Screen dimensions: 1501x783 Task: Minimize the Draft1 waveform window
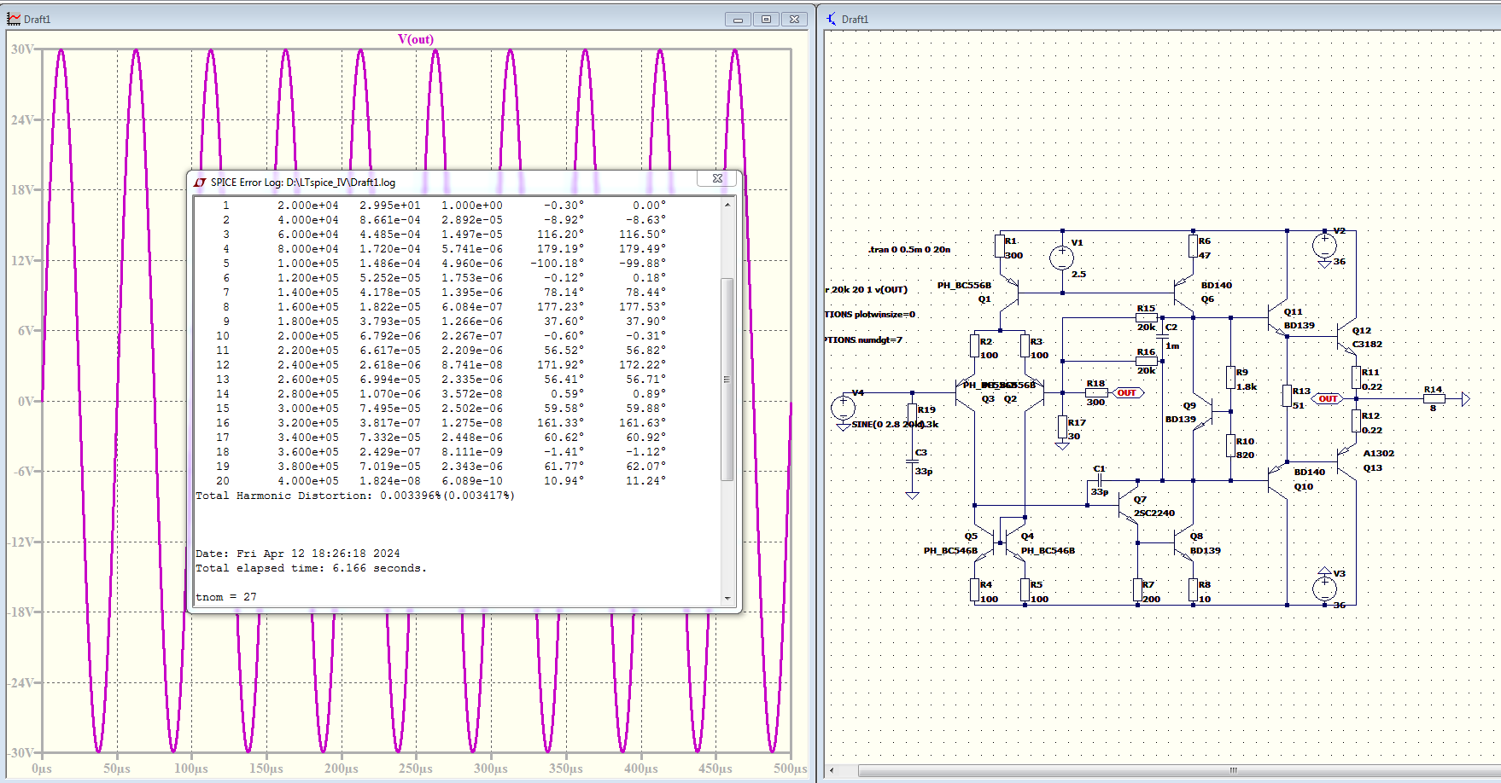click(x=738, y=19)
